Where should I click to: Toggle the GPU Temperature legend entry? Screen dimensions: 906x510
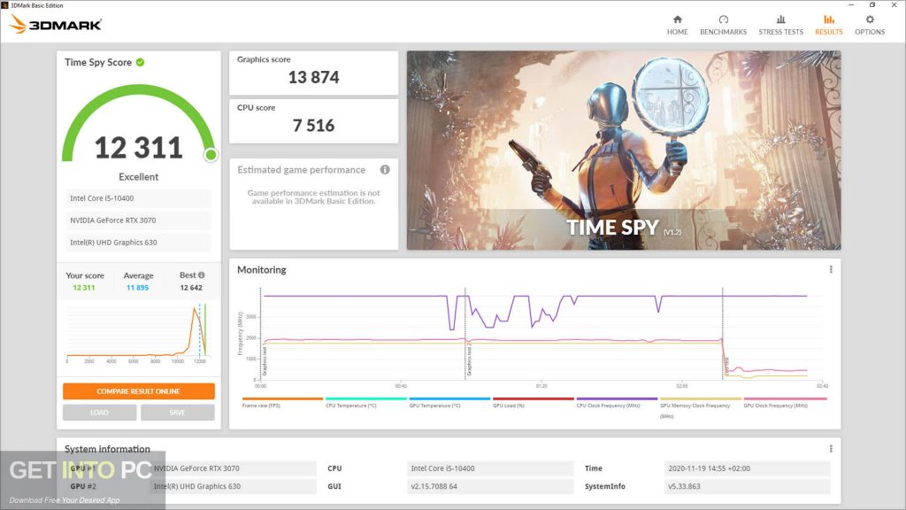click(x=449, y=403)
